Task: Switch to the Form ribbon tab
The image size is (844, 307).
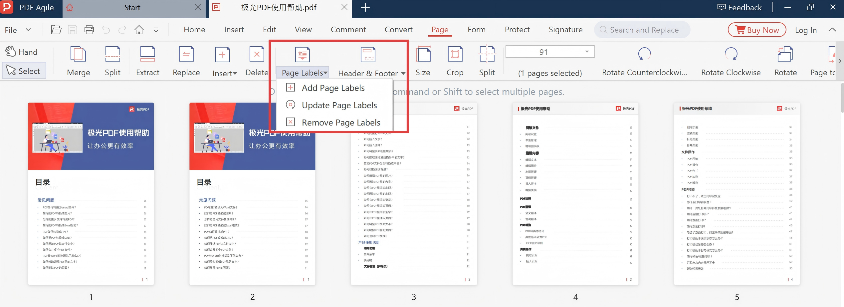Action: click(477, 30)
